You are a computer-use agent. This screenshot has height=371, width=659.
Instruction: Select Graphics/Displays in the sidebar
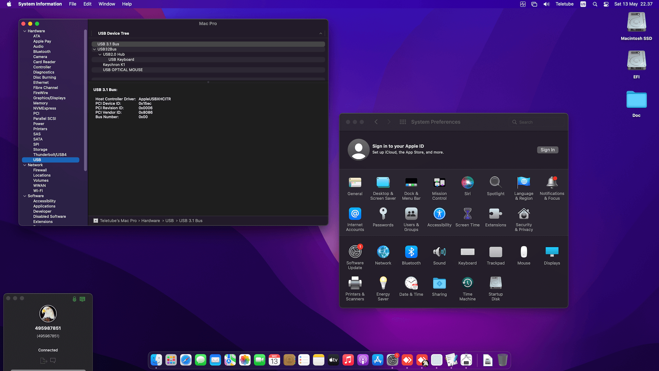[x=49, y=98]
